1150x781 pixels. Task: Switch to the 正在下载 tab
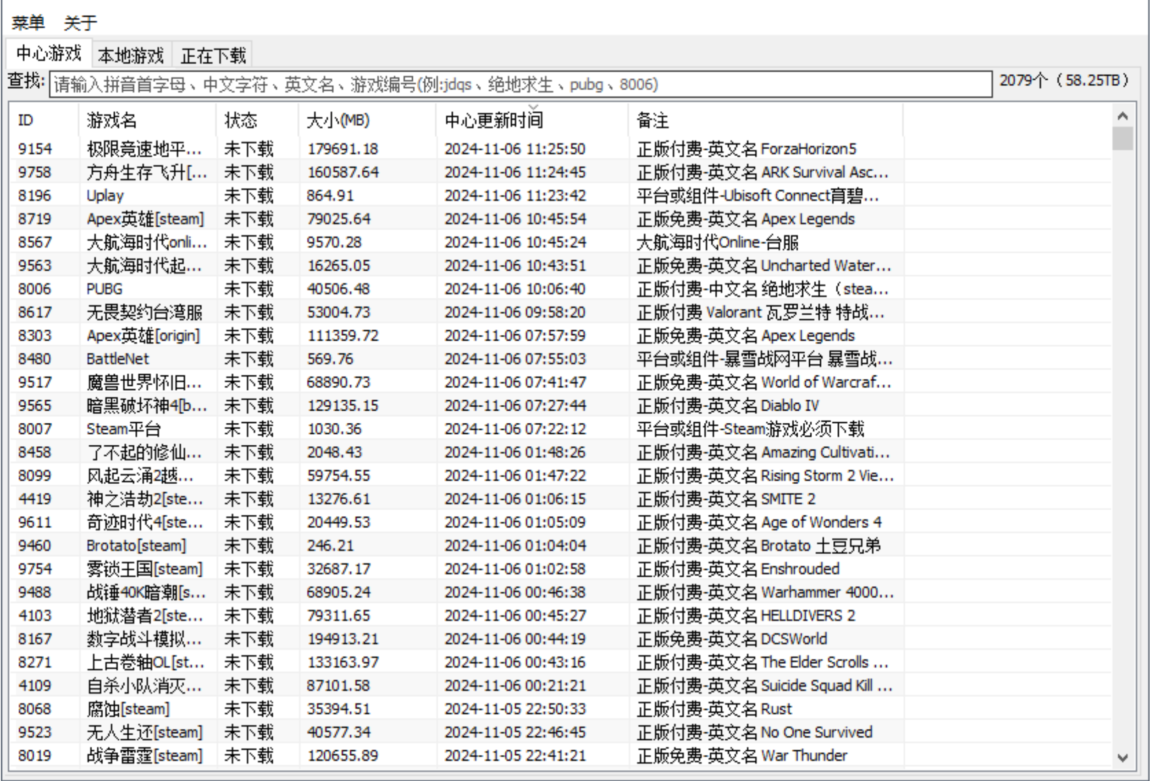pyautogui.click(x=213, y=55)
